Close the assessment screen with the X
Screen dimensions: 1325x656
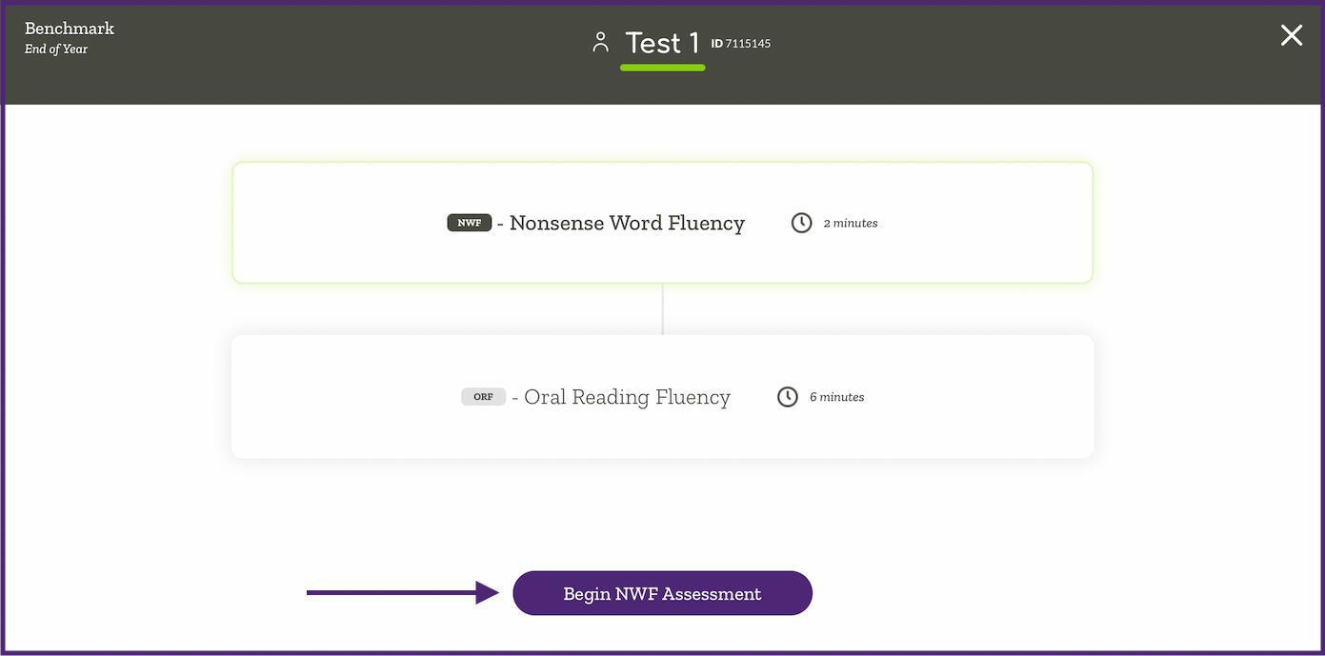tap(1291, 35)
